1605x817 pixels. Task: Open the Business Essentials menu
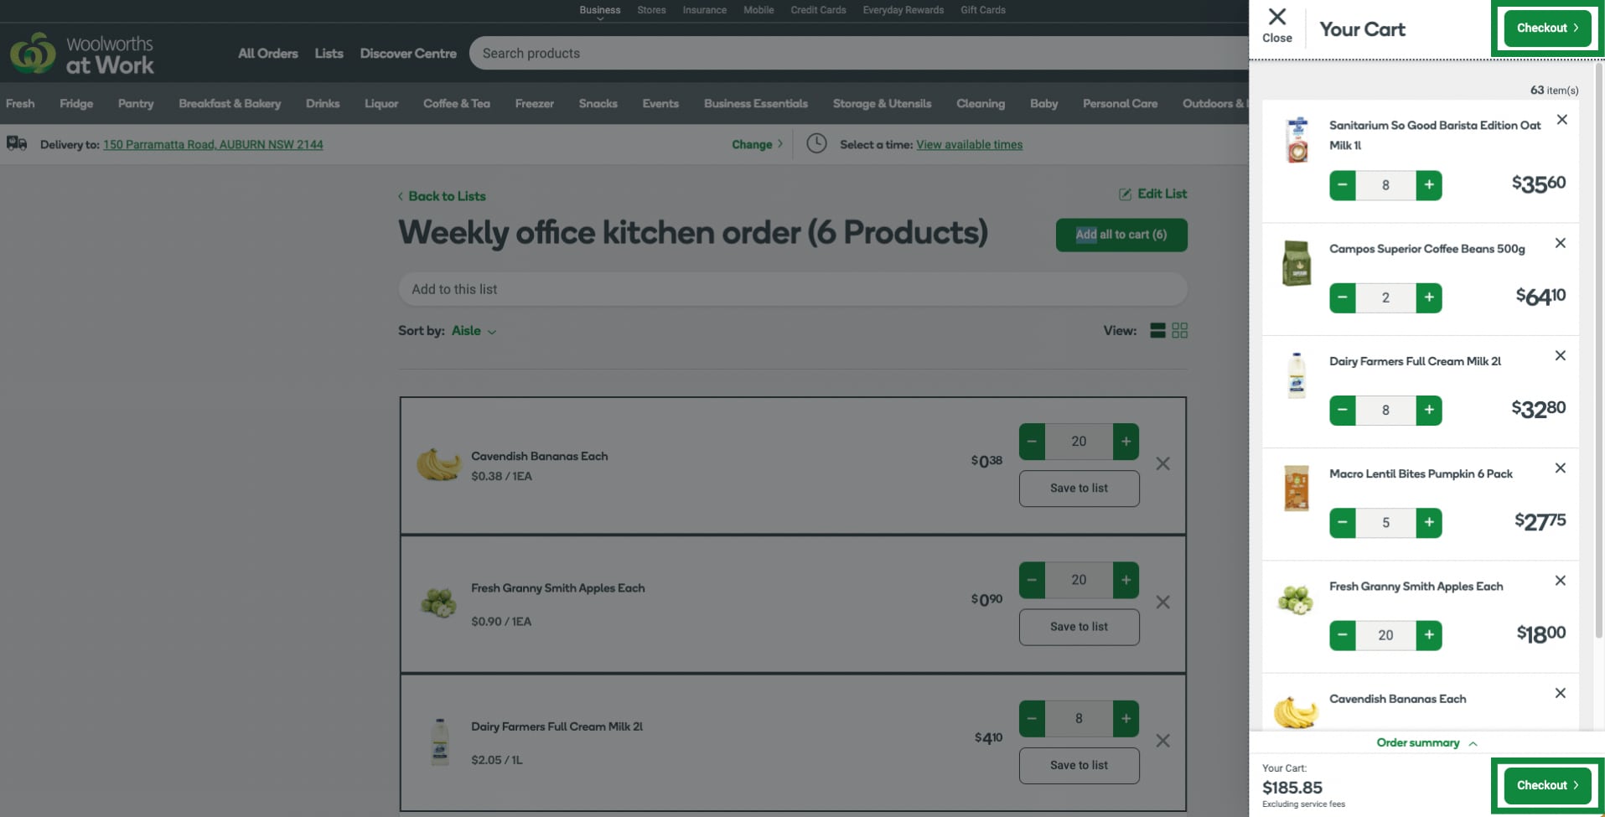(754, 103)
